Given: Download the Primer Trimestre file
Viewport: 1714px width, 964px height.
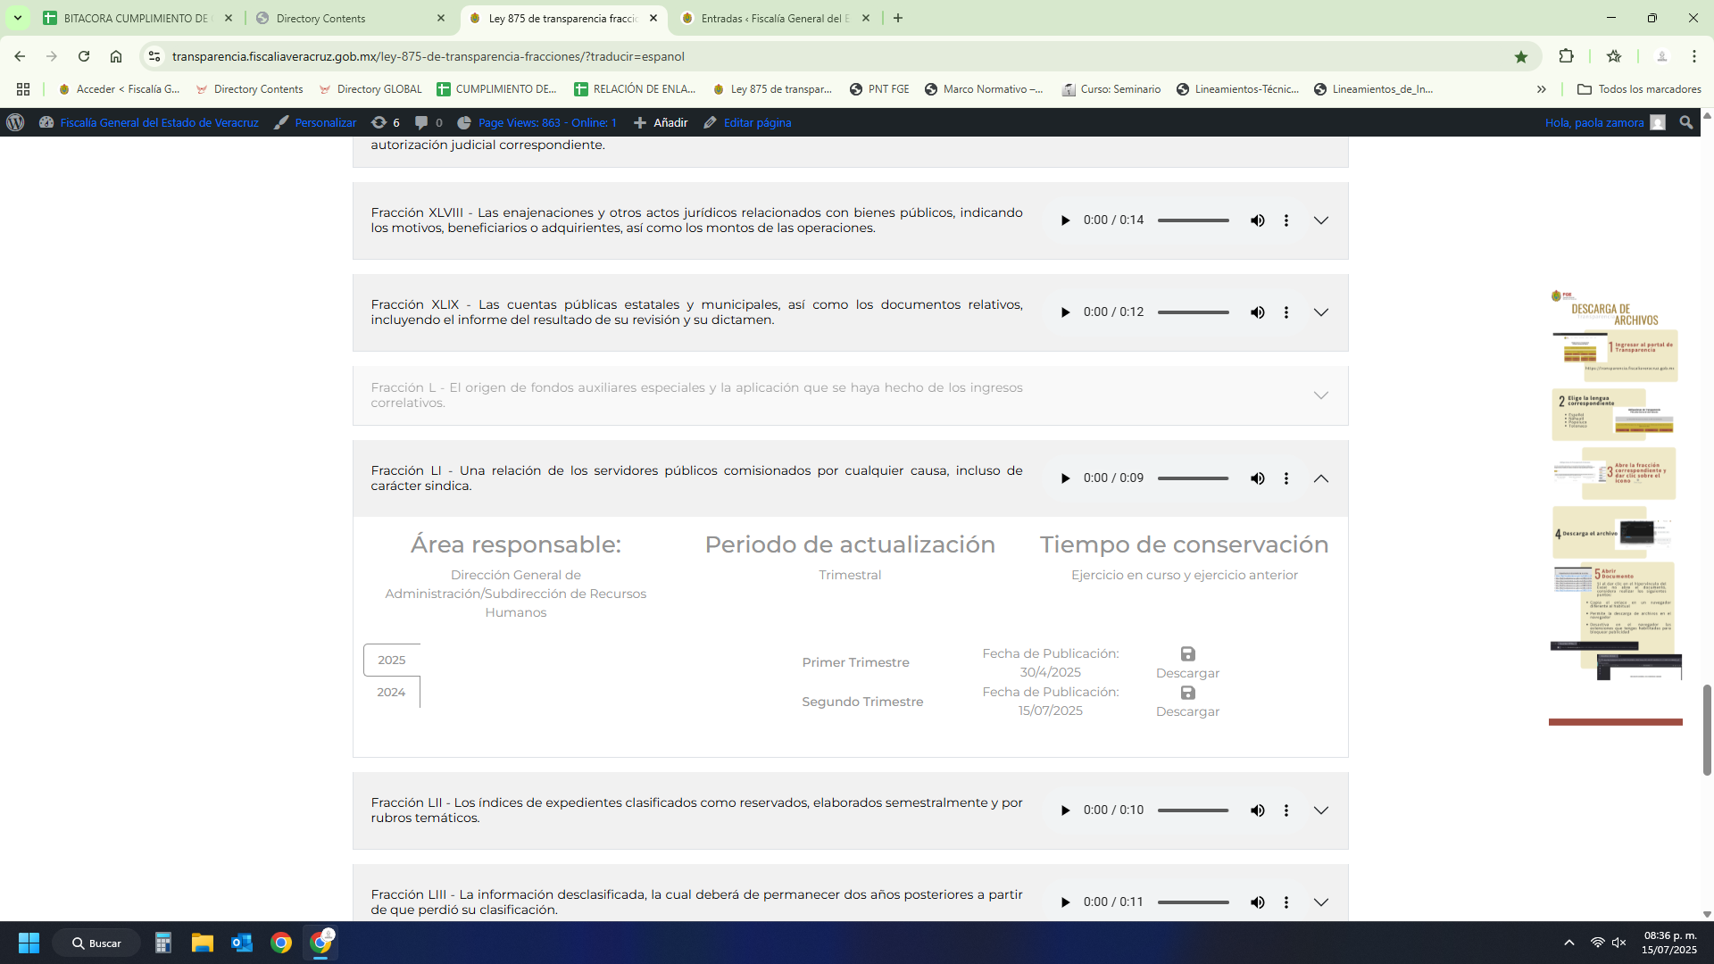Looking at the screenshot, I should (x=1187, y=662).
